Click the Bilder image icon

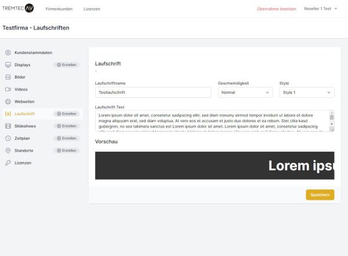pyautogui.click(x=8, y=77)
